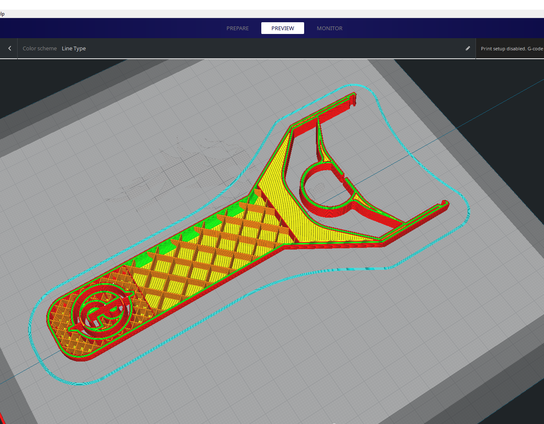
Task: Open the MONITOR stage tab
Action: click(x=329, y=29)
